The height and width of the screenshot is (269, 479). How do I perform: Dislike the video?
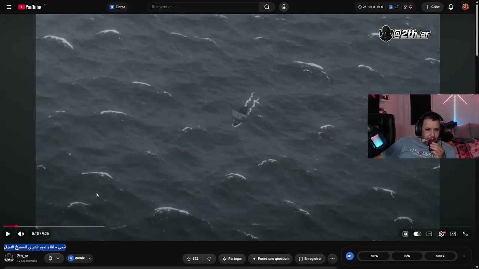click(209, 259)
